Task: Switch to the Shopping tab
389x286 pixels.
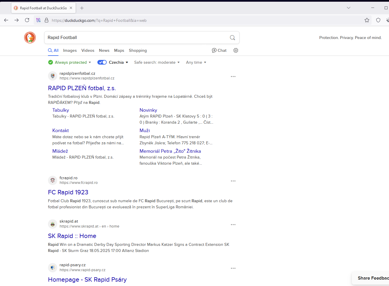Action: 138,50
